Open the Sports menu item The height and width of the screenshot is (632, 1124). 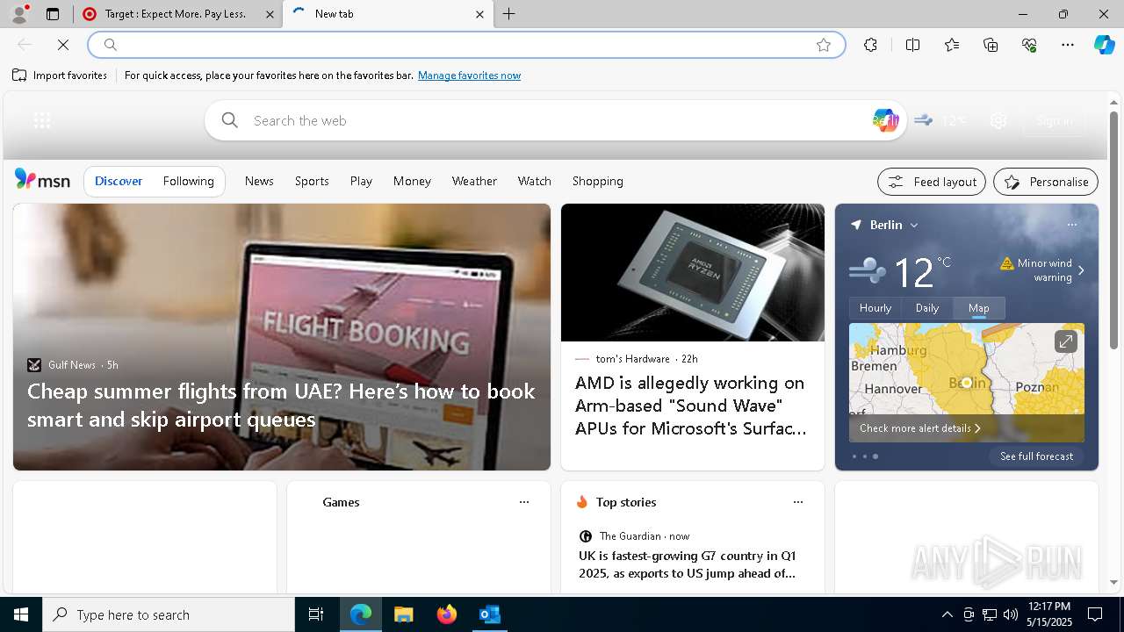point(312,181)
